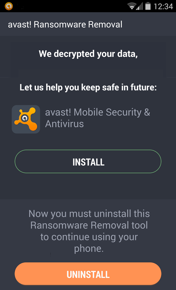Tap the avast! Ransomware Removal title

tap(65, 24)
